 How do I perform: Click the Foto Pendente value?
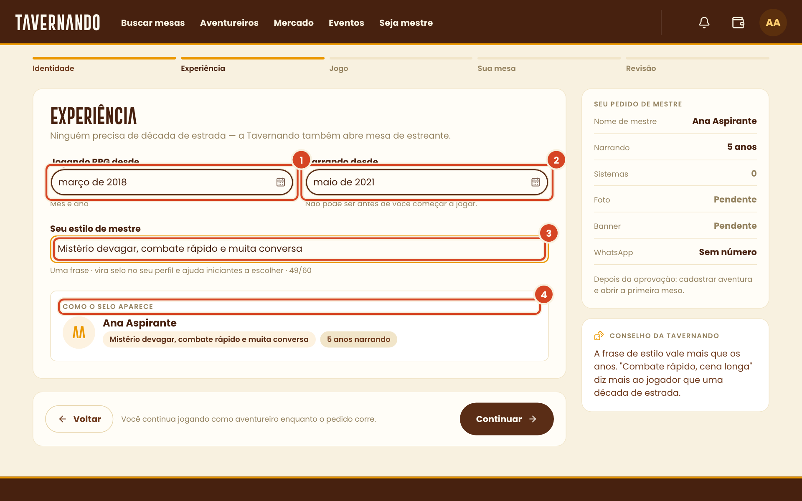(x=735, y=200)
